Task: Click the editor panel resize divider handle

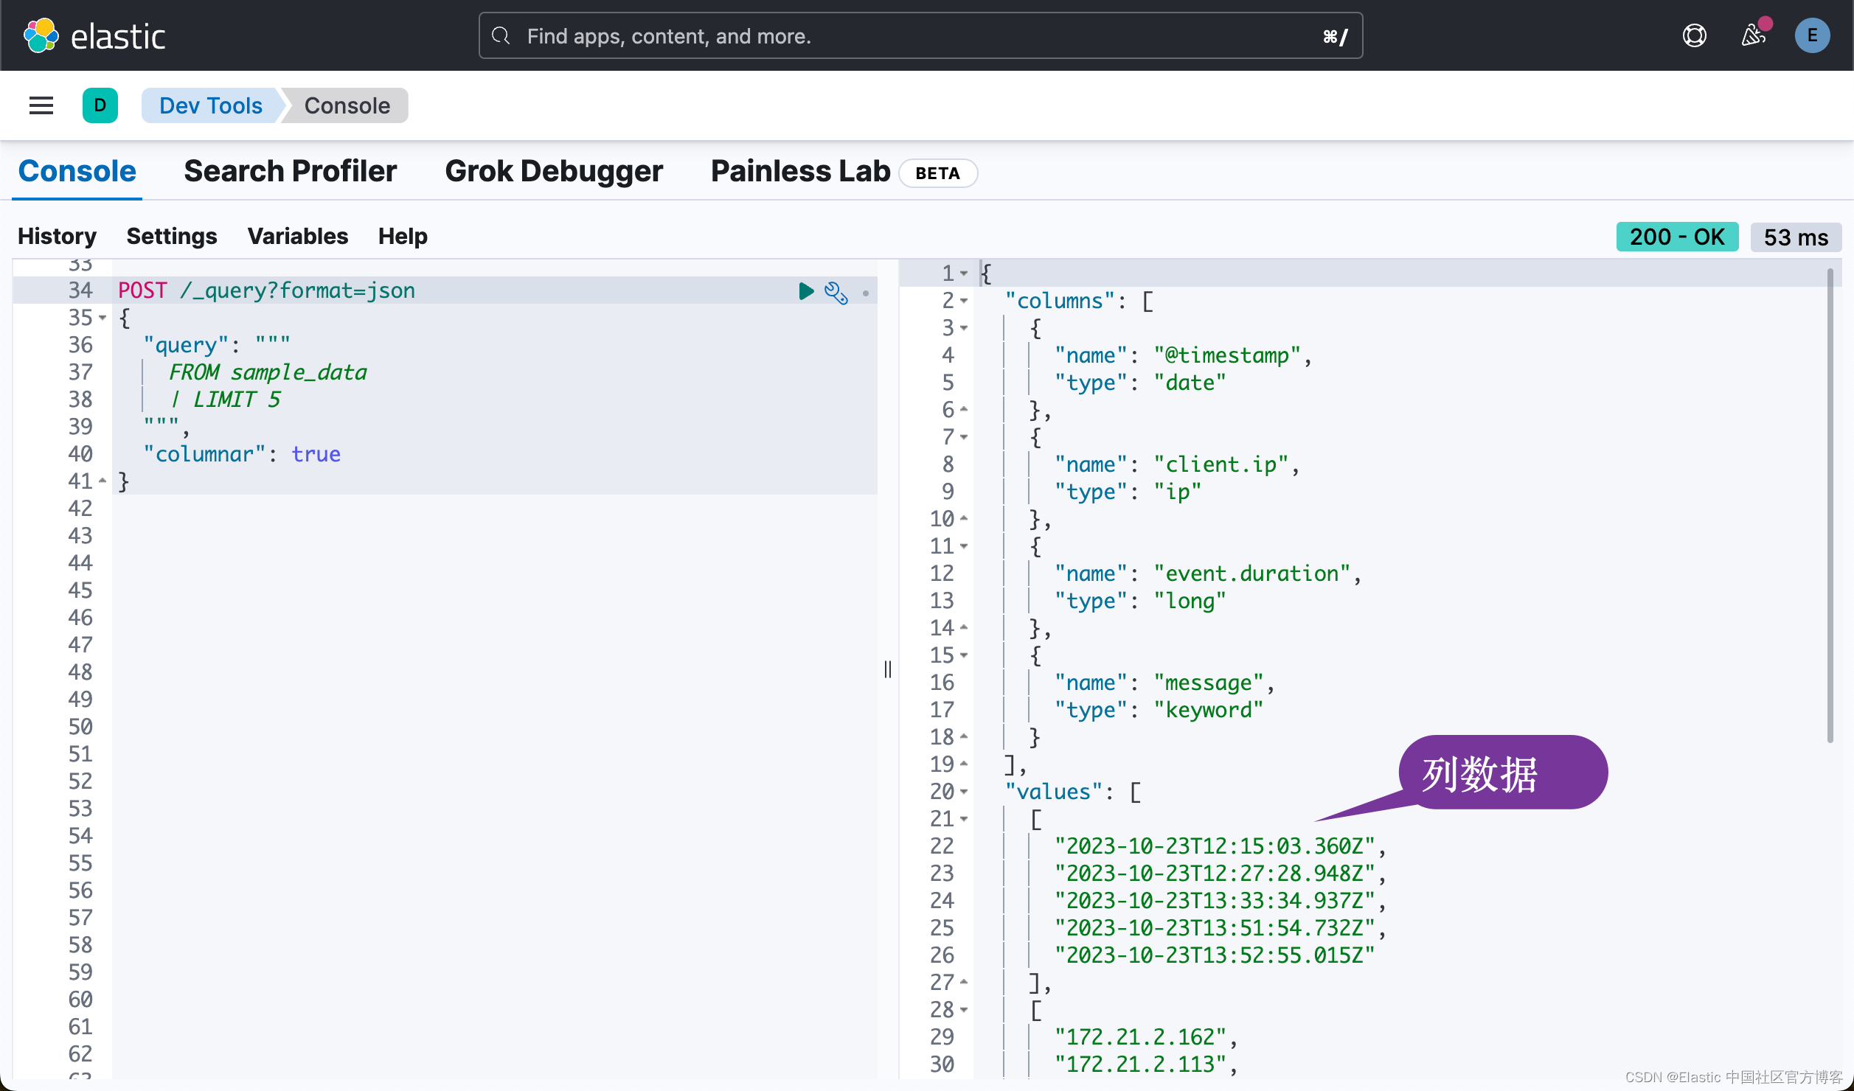Action: point(888,669)
